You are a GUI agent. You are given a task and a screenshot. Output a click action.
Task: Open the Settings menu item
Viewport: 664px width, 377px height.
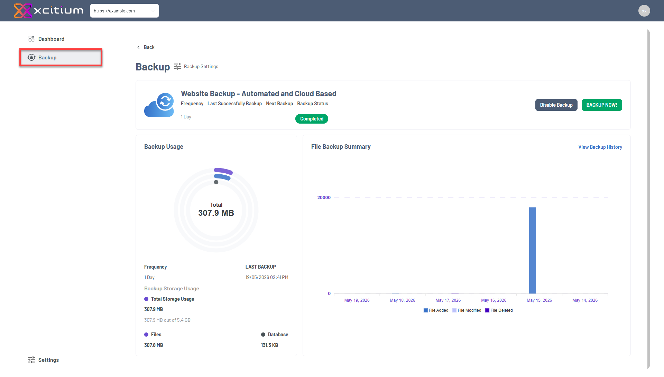[x=48, y=360]
